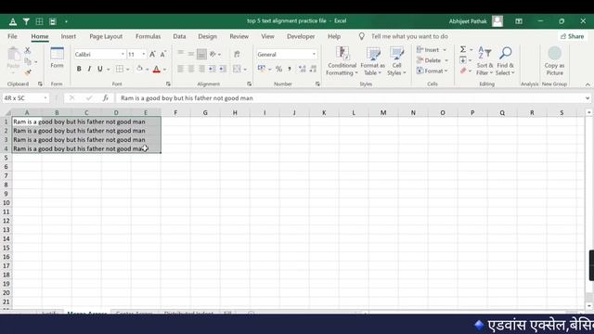This screenshot has width=594, height=334.
Task: Select the Format Painter brush
Action: click(28, 71)
